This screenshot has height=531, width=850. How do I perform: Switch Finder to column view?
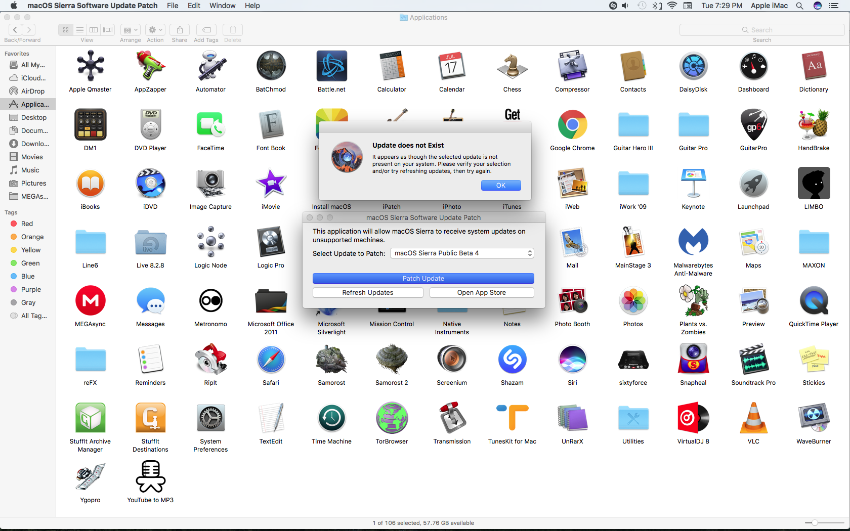[94, 30]
